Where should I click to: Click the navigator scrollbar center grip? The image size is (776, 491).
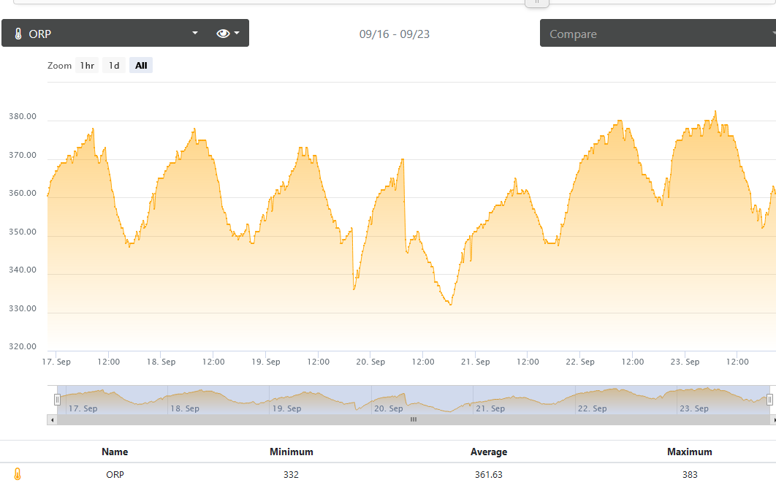coord(414,419)
